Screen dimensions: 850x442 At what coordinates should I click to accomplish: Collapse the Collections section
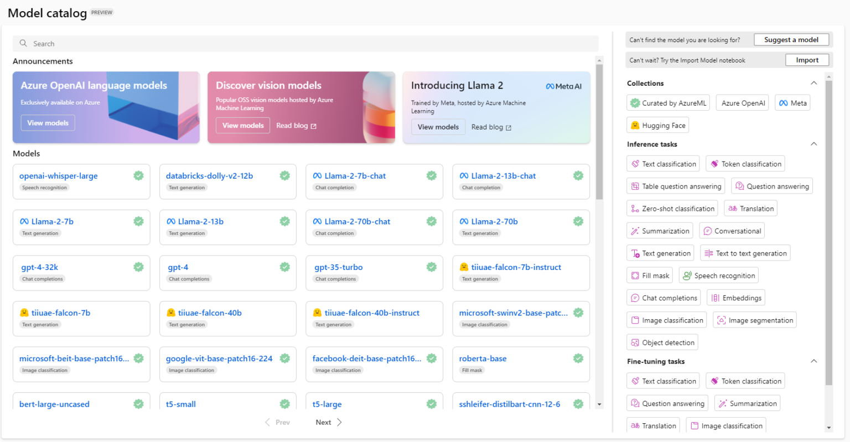coord(813,82)
